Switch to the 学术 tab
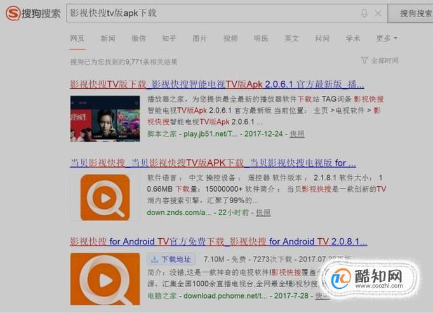Viewport: 433px width, 313px height. point(353,38)
